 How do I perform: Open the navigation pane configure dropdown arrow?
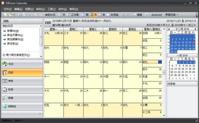pyautogui.click(x=40, y=114)
